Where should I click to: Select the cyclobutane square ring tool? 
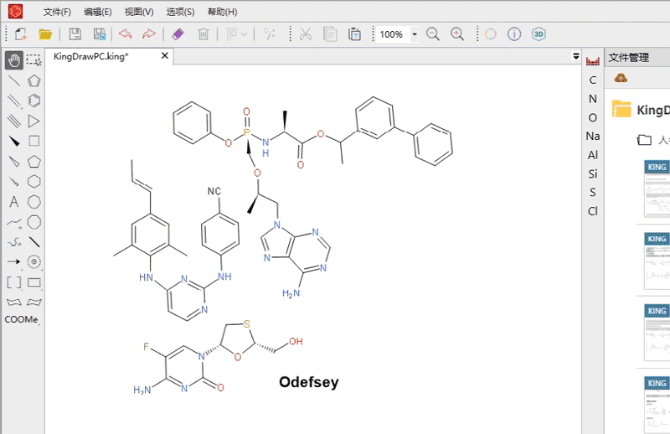tap(33, 141)
